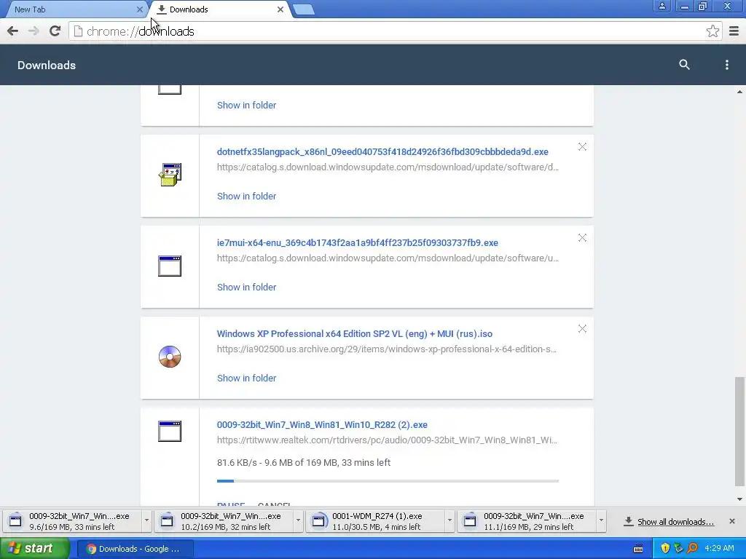Open the Chrome user profile button

tap(661, 7)
